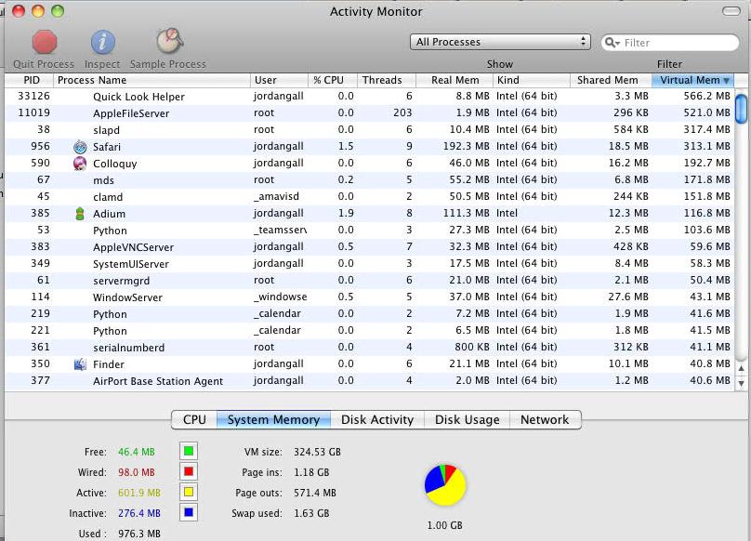
Task: Open the Disk Activity tab
Action: coord(377,420)
